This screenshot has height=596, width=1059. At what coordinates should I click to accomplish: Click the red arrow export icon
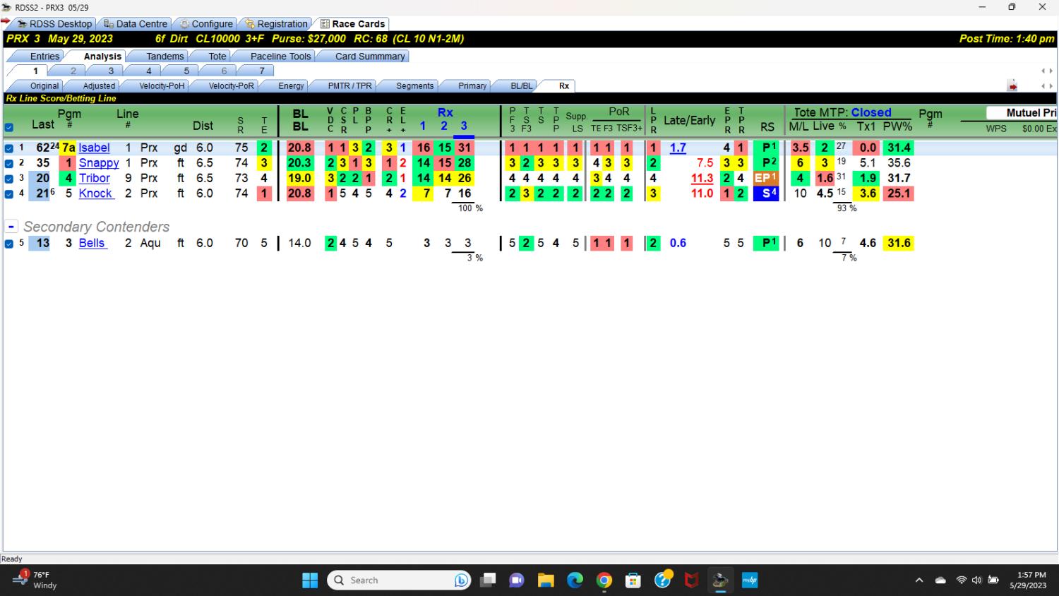(x=1012, y=86)
